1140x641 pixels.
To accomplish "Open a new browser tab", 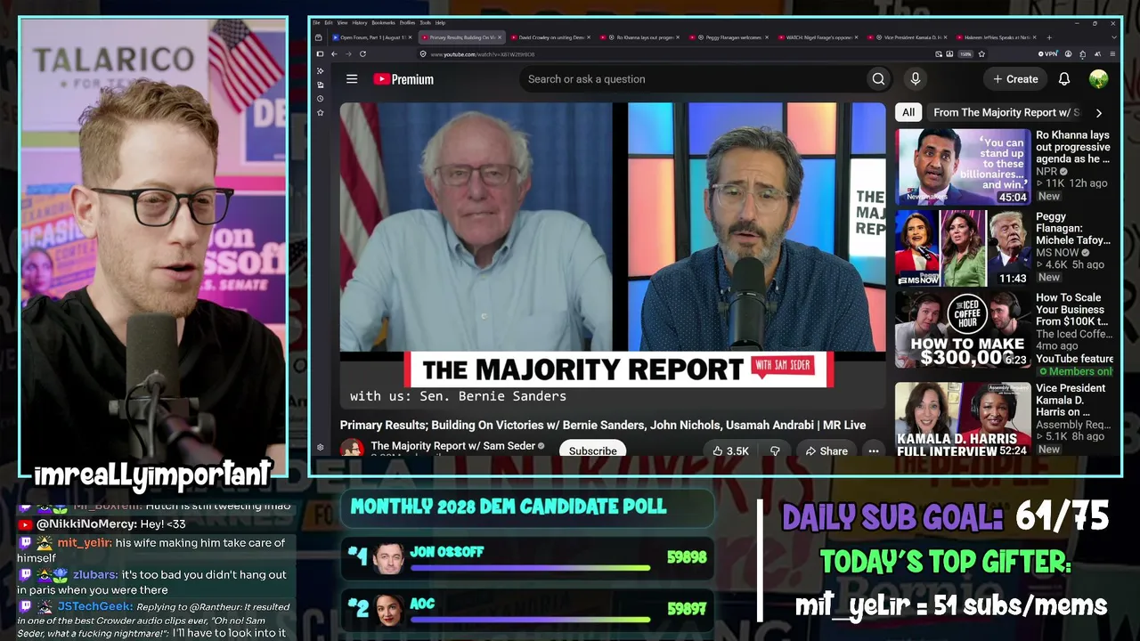I will click(x=1049, y=37).
